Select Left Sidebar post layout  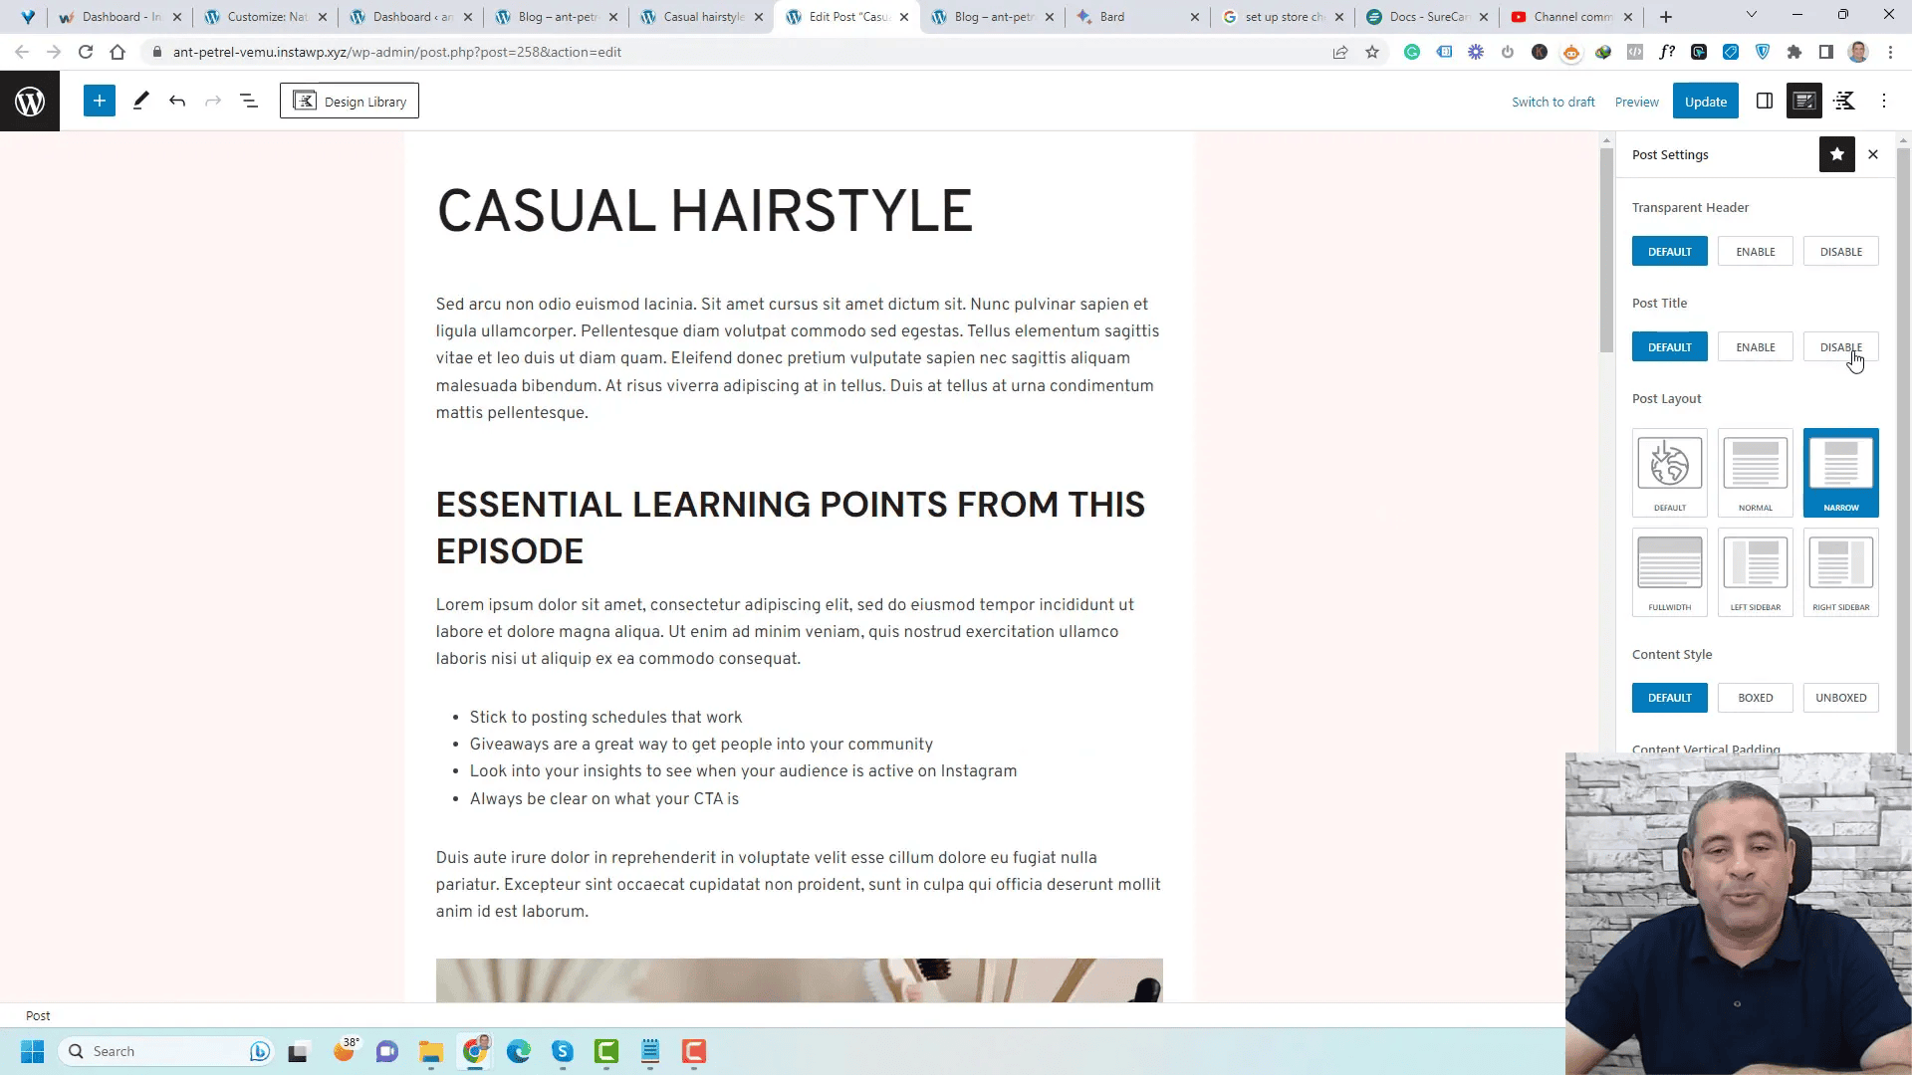tap(1755, 569)
